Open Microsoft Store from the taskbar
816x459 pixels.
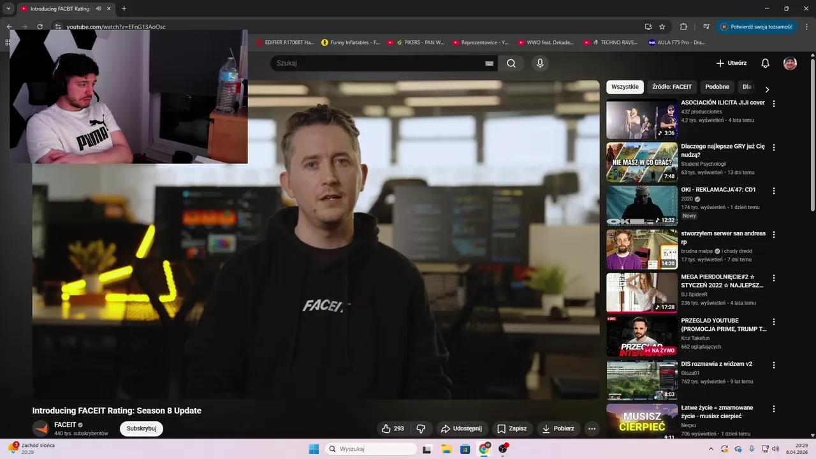point(465,449)
